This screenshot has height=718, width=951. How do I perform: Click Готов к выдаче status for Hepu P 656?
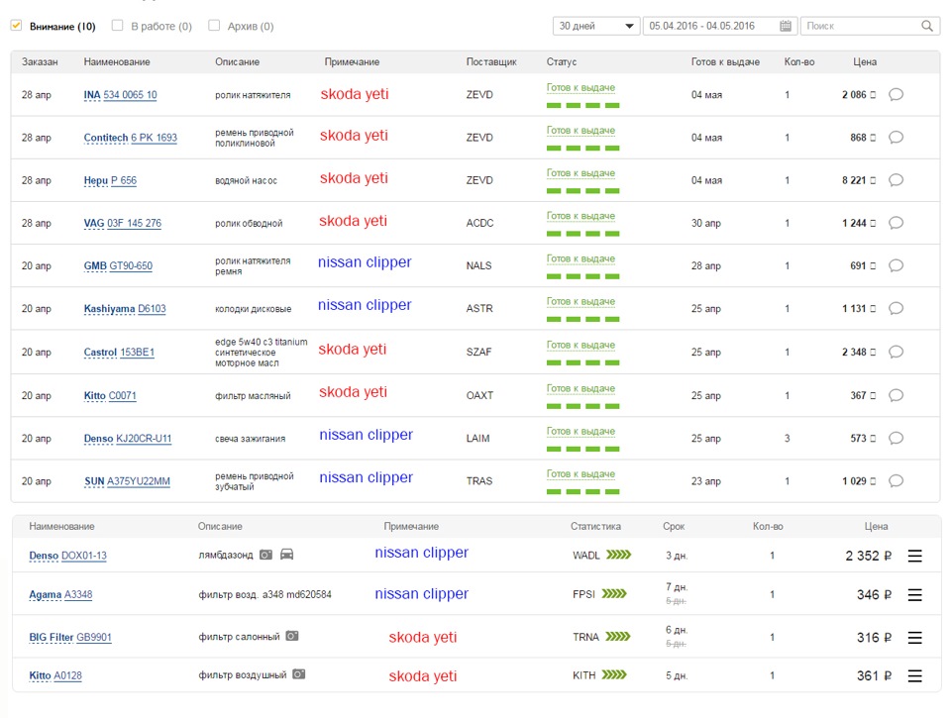click(581, 173)
